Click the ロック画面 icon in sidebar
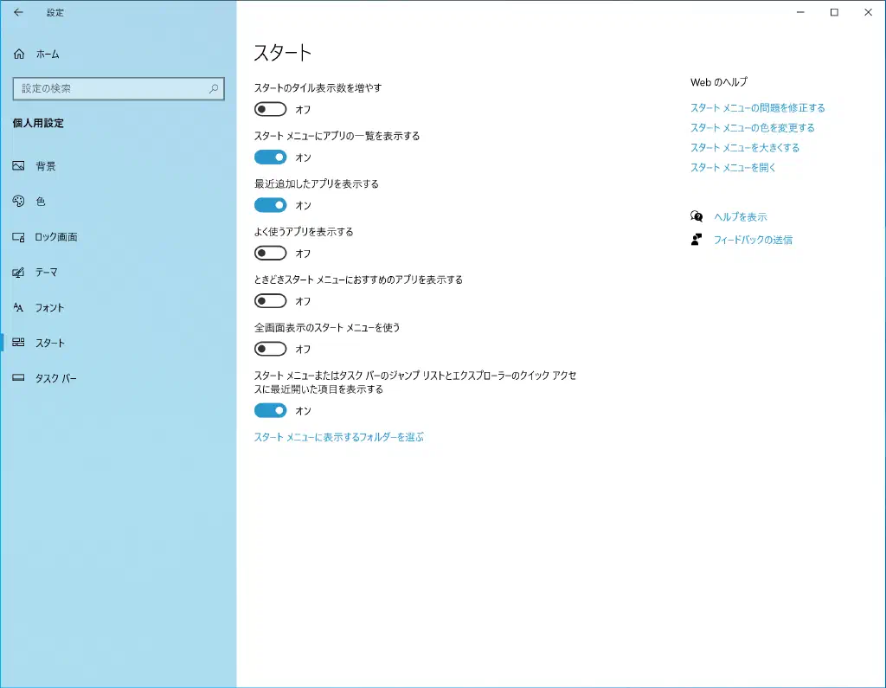The image size is (886, 688). (x=18, y=237)
